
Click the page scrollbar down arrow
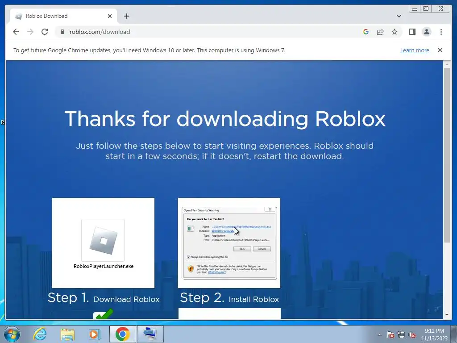447,315
